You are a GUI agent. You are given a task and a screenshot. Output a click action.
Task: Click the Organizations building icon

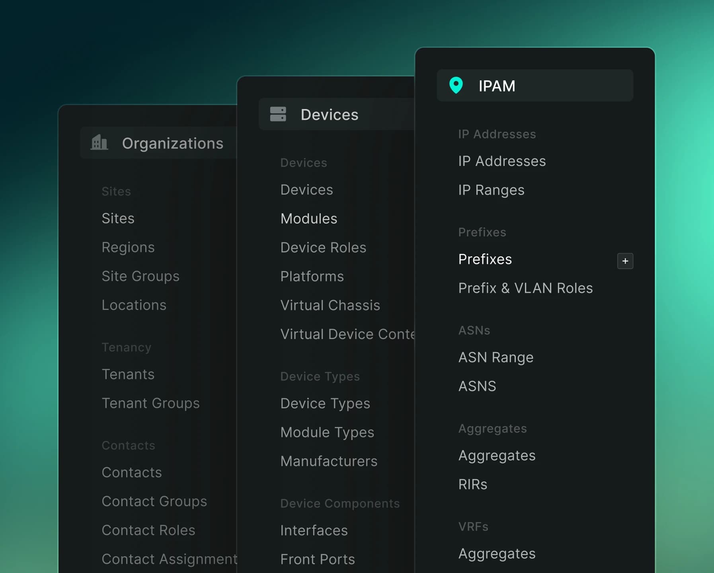coord(99,142)
